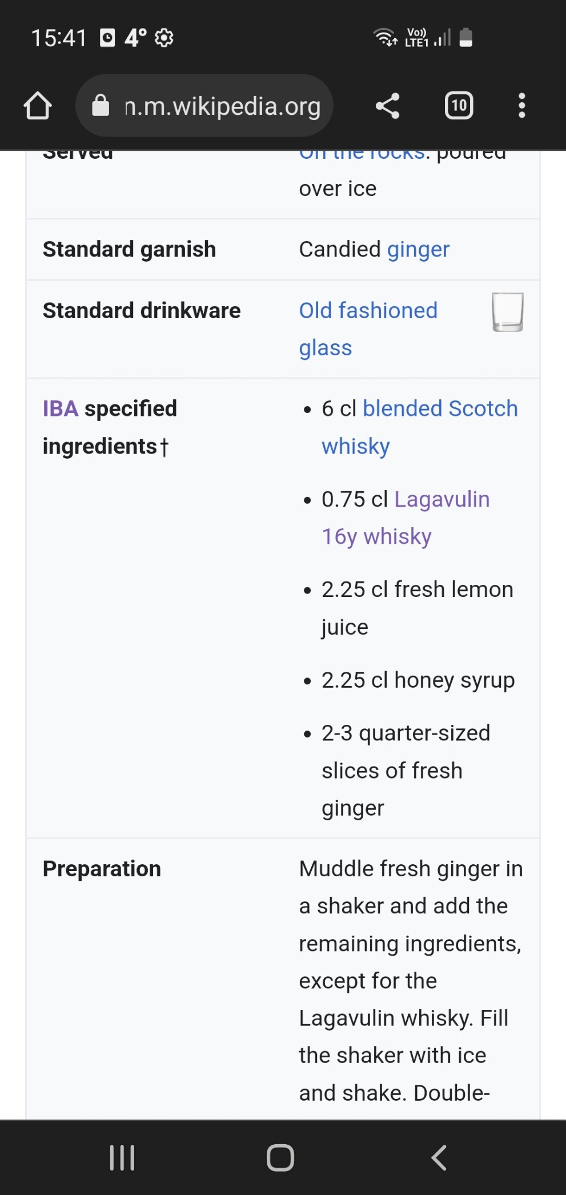This screenshot has height=1195, width=566.
Task: Follow the ginger garnish link
Action: 418,250
